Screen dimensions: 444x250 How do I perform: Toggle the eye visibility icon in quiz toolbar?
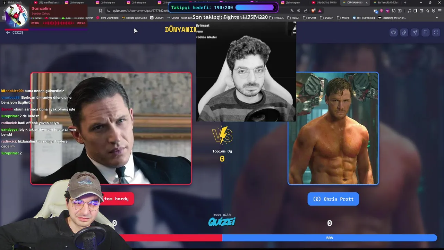393,32
